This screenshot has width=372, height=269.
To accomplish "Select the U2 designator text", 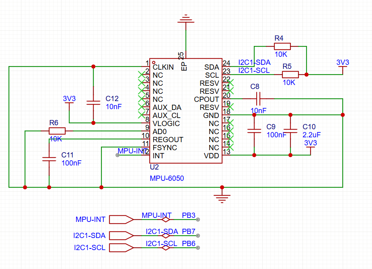I will click(154, 167).
